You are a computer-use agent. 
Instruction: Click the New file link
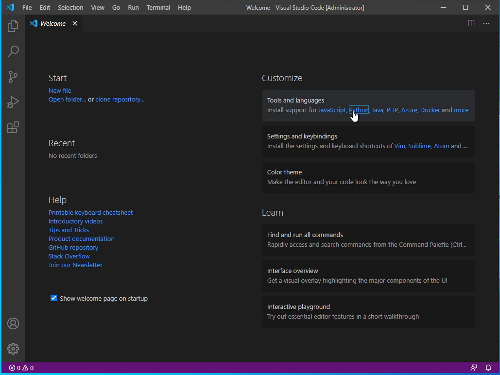[60, 90]
